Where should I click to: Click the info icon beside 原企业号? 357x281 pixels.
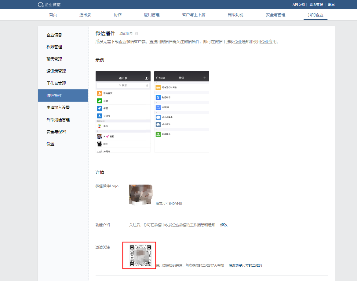tap(137, 34)
